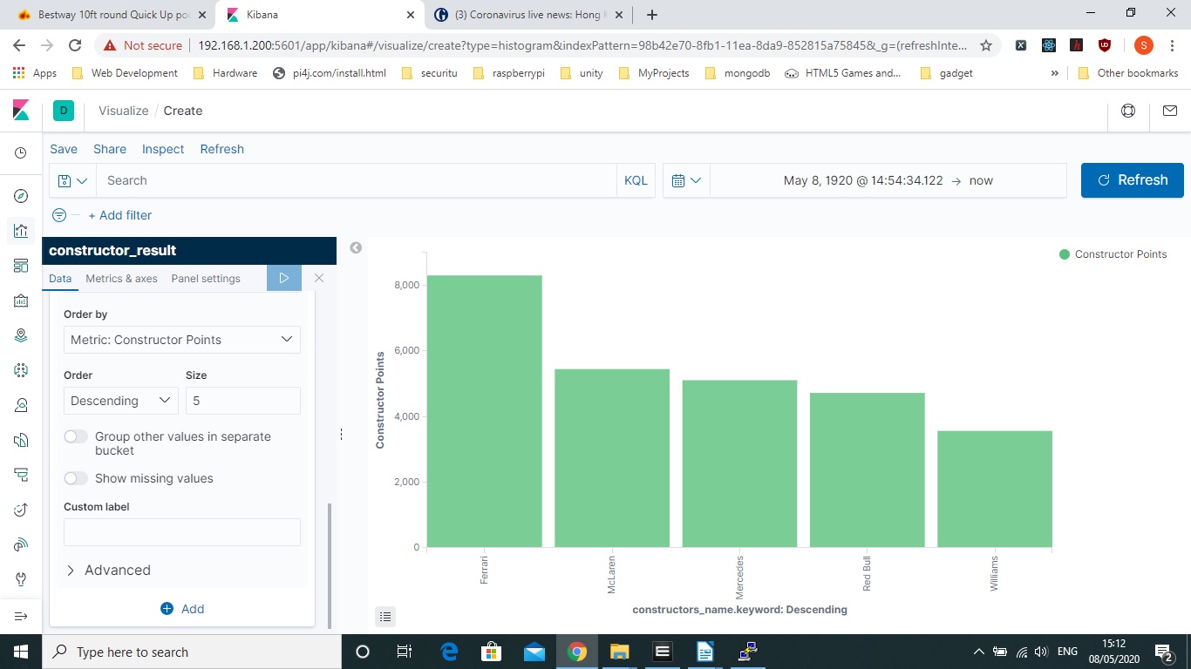Expand the Kibana side navigation

tap(21, 616)
